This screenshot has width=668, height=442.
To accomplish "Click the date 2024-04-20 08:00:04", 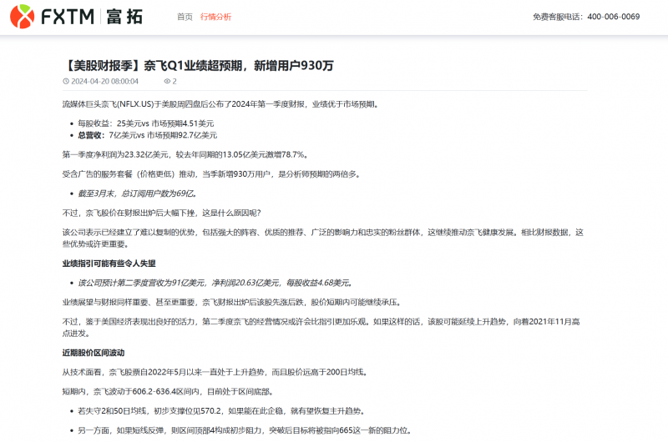I will coord(105,81).
